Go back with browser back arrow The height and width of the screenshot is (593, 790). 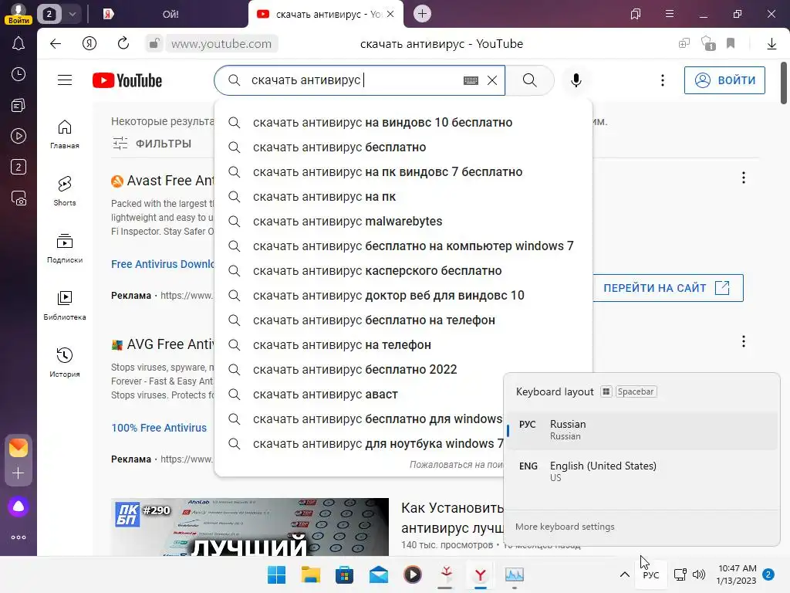(56, 44)
